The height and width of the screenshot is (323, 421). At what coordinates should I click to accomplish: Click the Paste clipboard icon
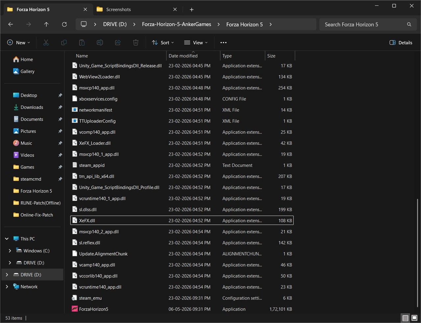pos(82,42)
